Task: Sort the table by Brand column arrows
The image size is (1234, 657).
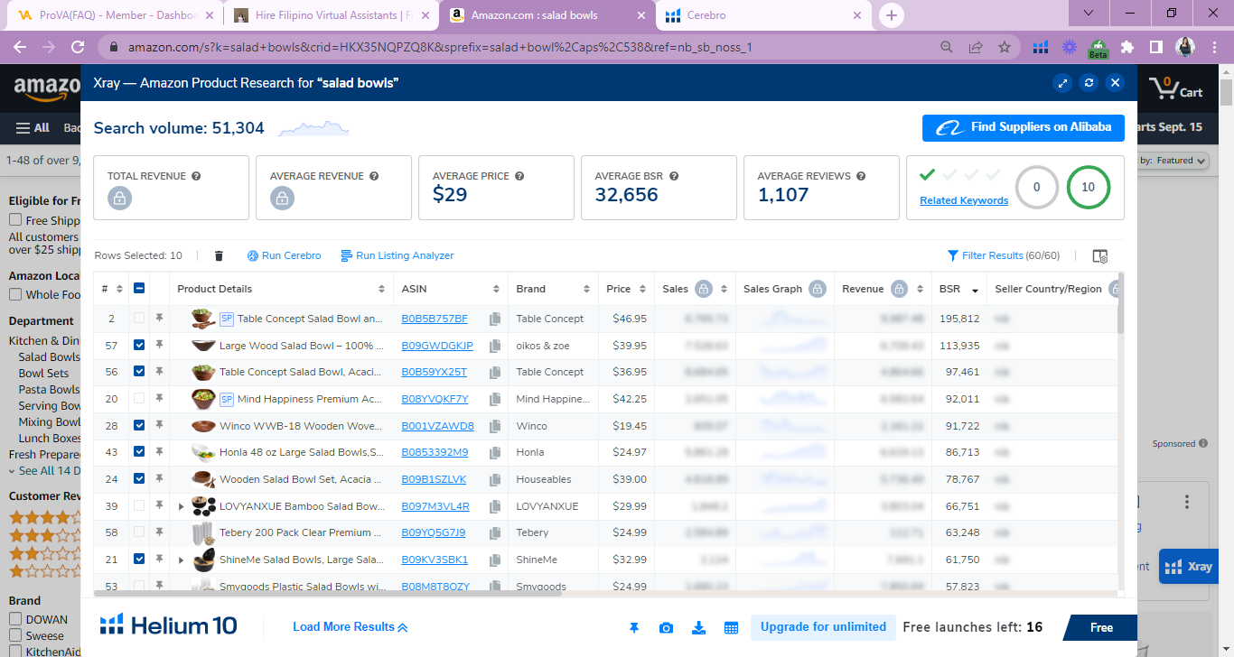Action: (x=586, y=289)
